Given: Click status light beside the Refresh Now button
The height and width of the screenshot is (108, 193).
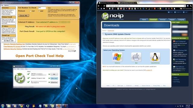Looking at the screenshot, I should 49,82.
